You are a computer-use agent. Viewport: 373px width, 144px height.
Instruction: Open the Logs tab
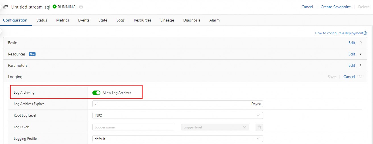point(121,20)
